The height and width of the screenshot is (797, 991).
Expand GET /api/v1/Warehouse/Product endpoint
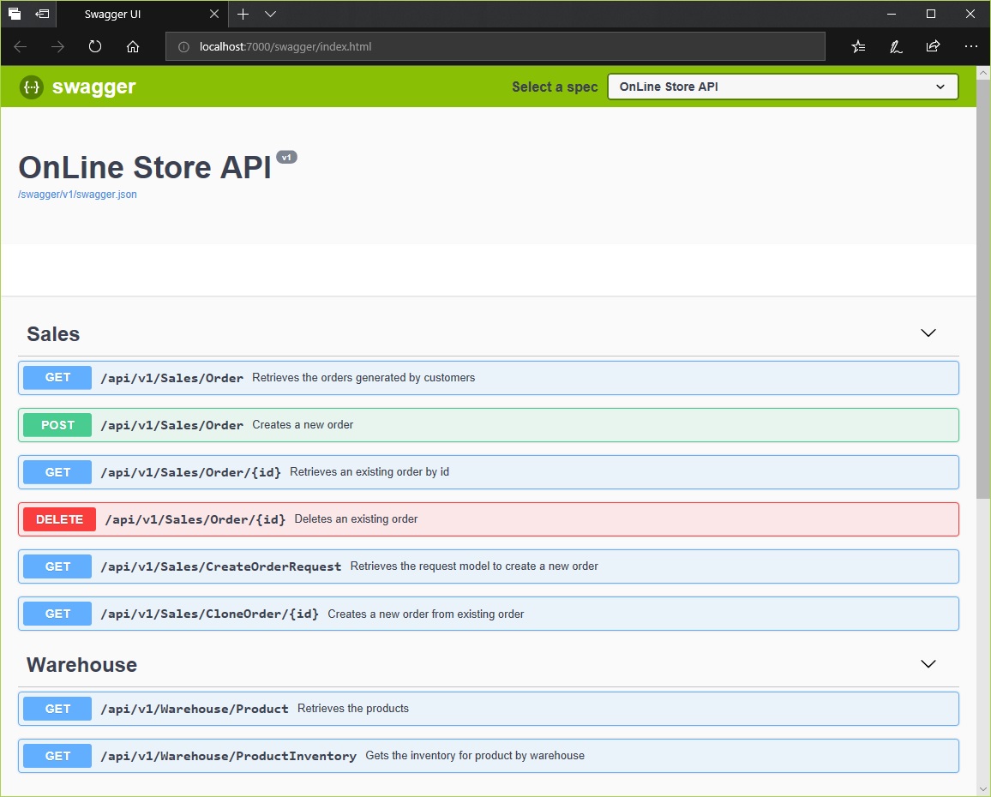[488, 709]
